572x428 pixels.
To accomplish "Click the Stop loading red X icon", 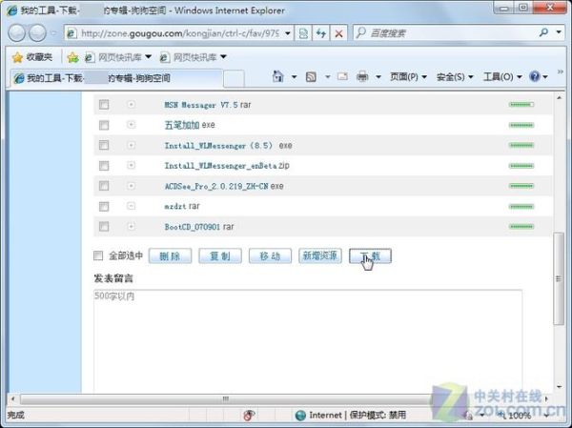I will click(x=338, y=33).
